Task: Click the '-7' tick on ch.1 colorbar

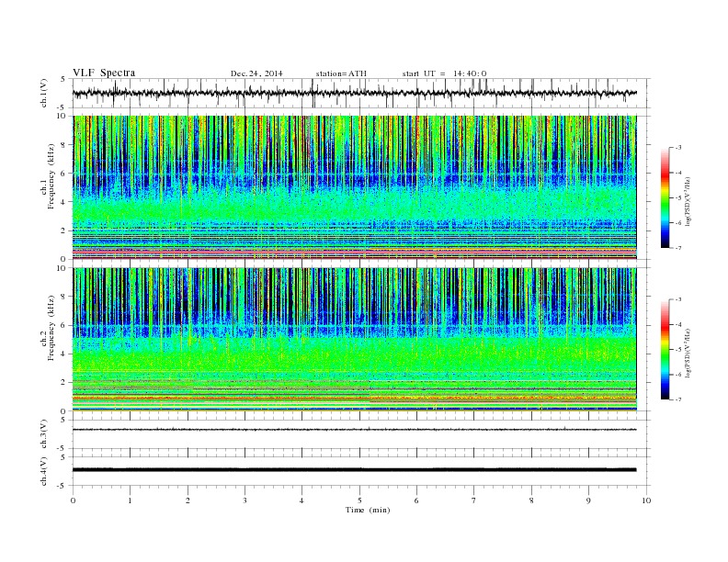Action: (x=677, y=248)
